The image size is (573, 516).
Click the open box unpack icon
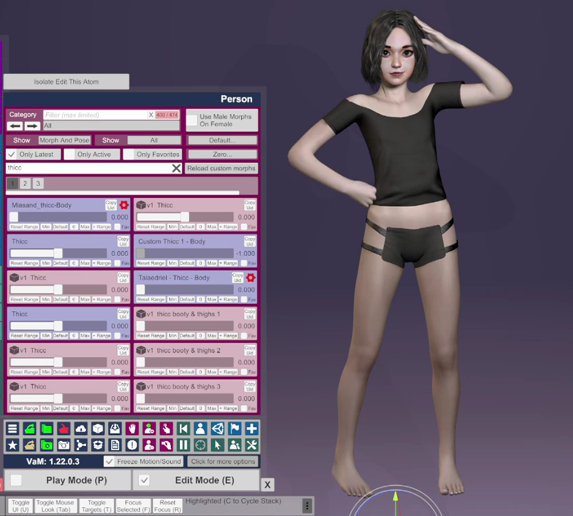[97, 445]
